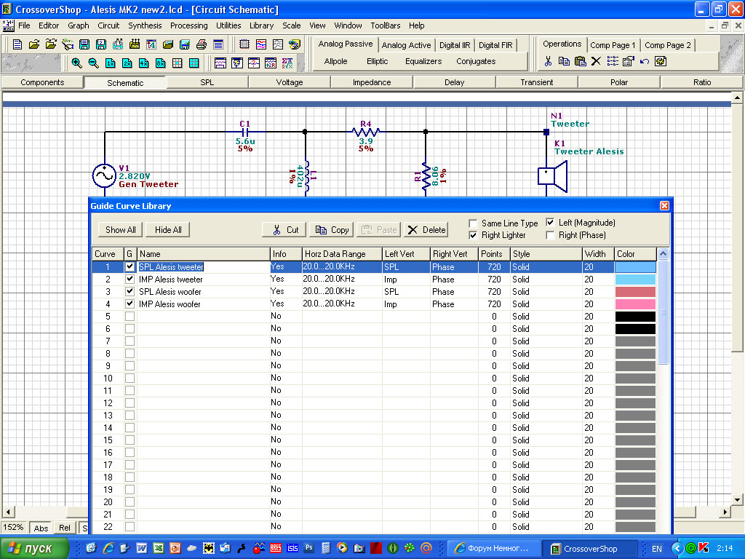This screenshot has width=745, height=559.
Task: Click the first save floppy disk icon
Action: (x=84, y=44)
